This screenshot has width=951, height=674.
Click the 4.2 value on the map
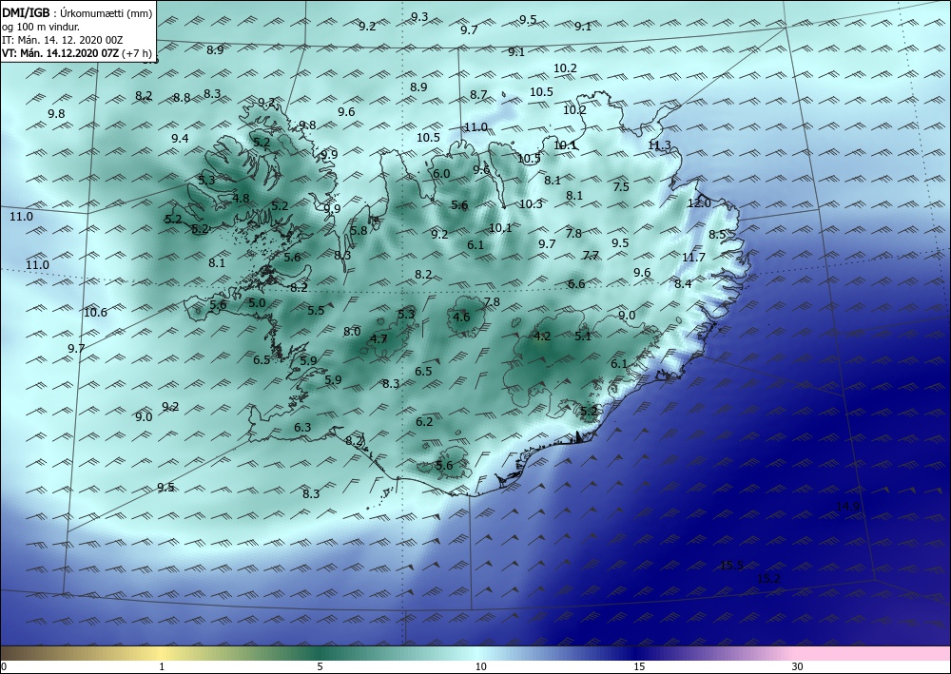[x=542, y=336]
